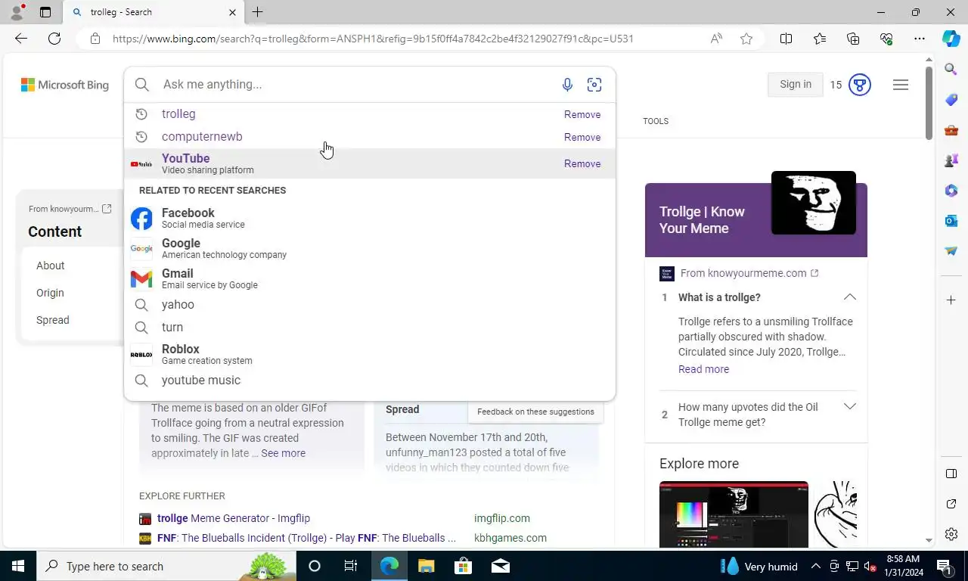Click the magnifier icon in Bing search box
The image size is (968, 581).
point(142,85)
